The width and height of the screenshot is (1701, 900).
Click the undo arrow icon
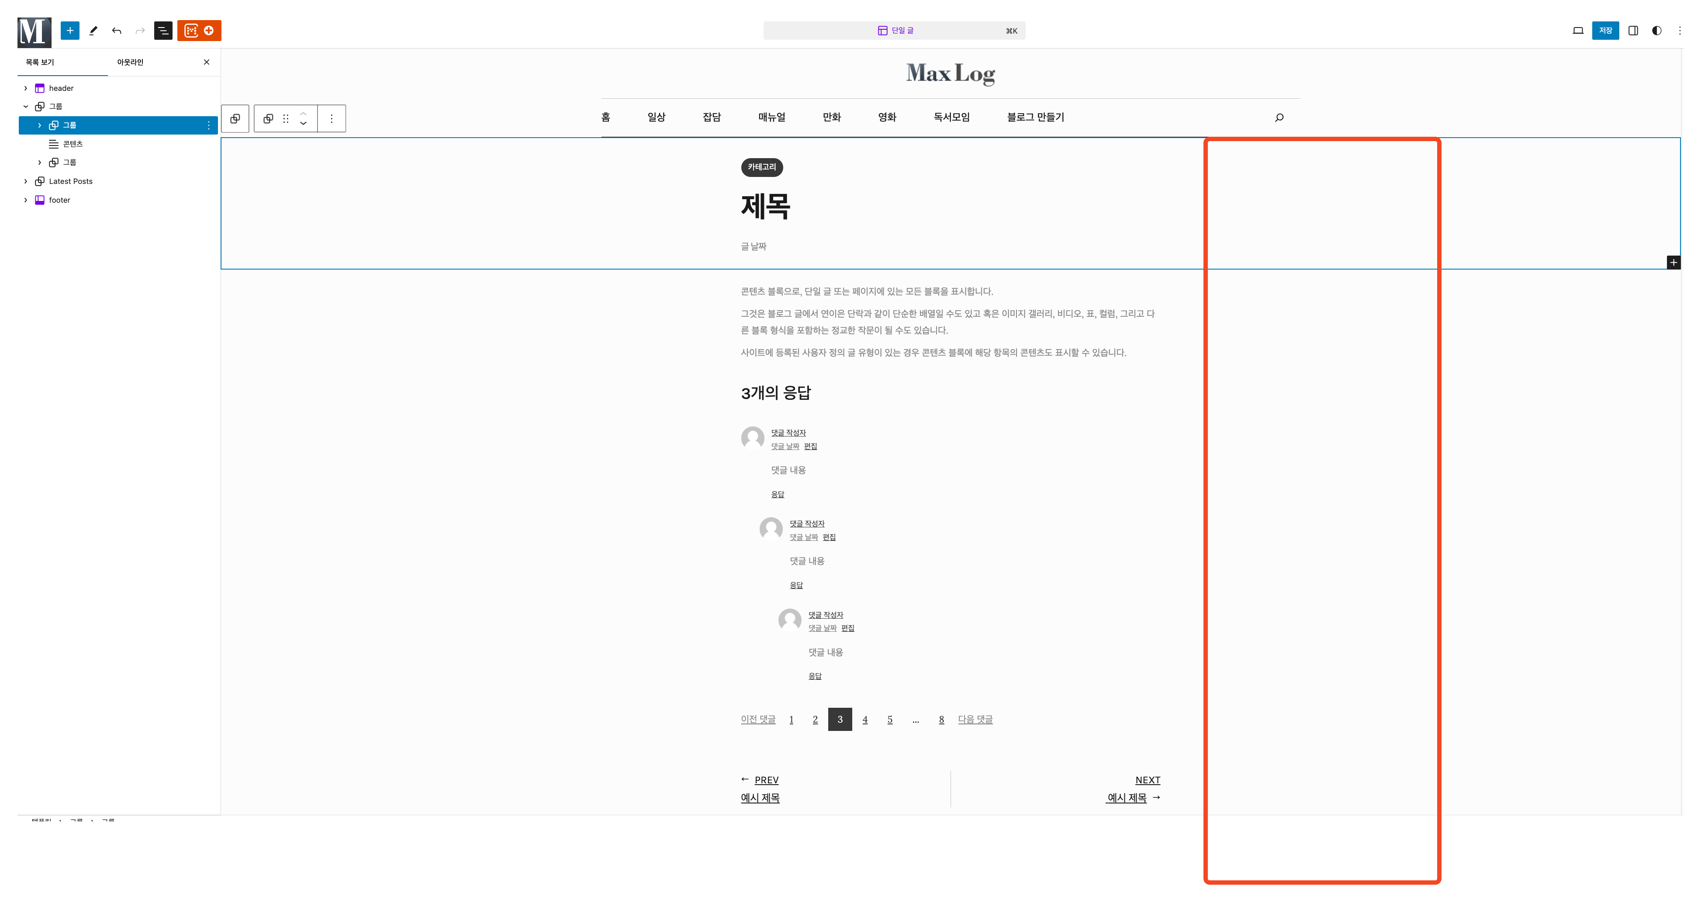(117, 31)
